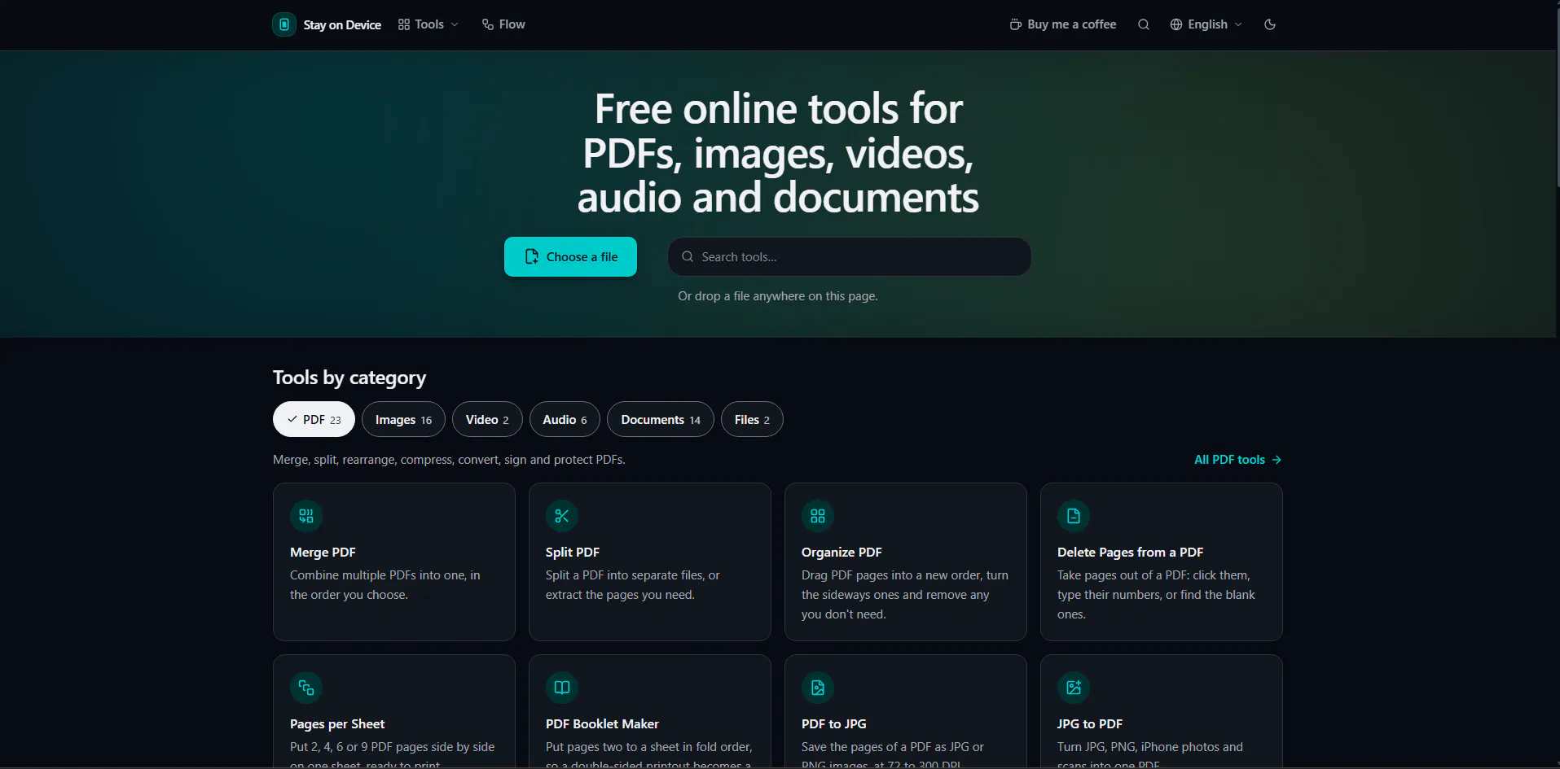1560x769 pixels.
Task: Open the All PDF tools link
Action: point(1237,460)
